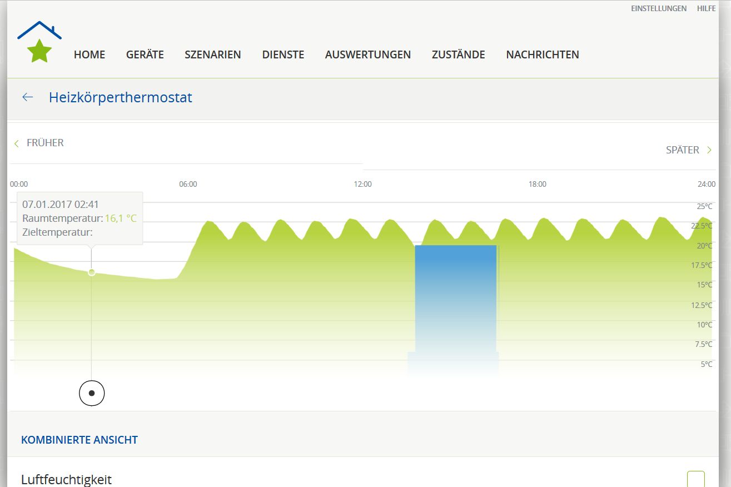This screenshot has height=487, width=731.
Task: Click the circular chart cursor handle
Action: pos(92,393)
